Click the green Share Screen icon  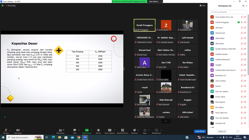coord(87,130)
